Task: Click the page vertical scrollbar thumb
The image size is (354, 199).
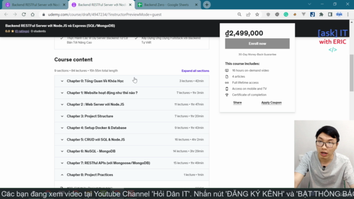Action: coord(352,72)
